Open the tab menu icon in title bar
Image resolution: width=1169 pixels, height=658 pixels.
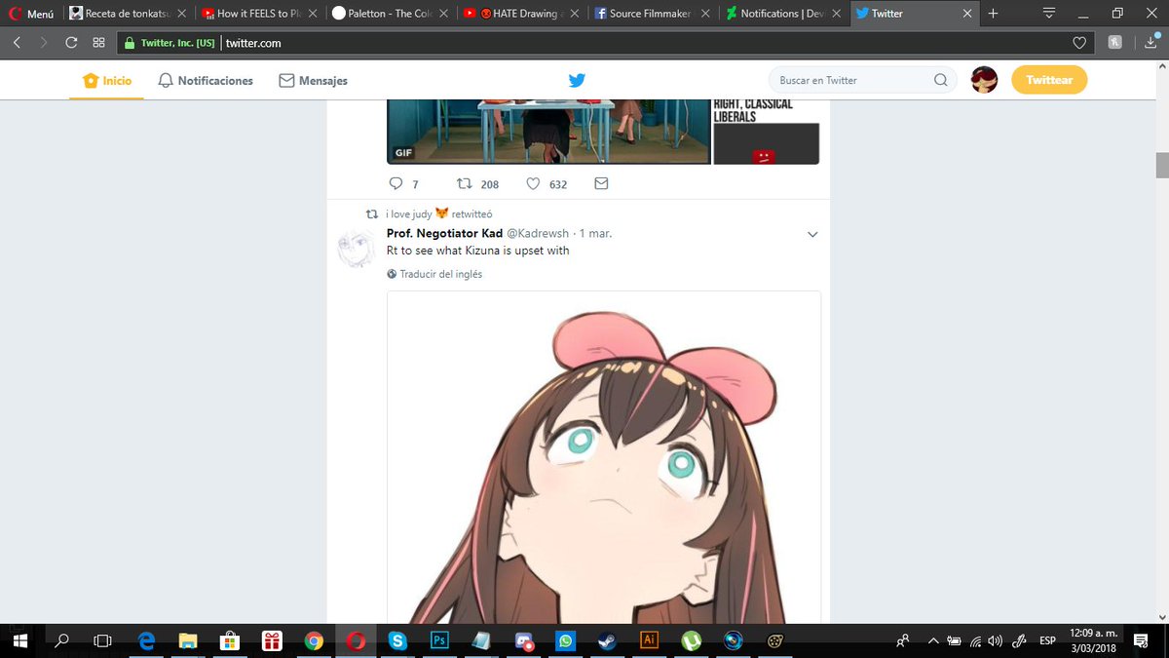(x=1049, y=14)
